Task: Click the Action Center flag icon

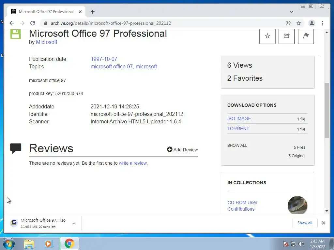Action: tap(285, 244)
